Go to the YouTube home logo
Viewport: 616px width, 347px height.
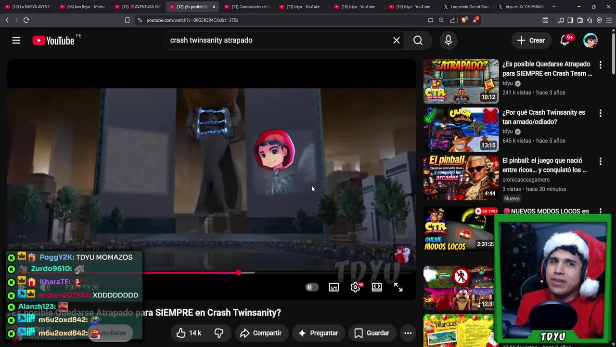[x=53, y=40]
